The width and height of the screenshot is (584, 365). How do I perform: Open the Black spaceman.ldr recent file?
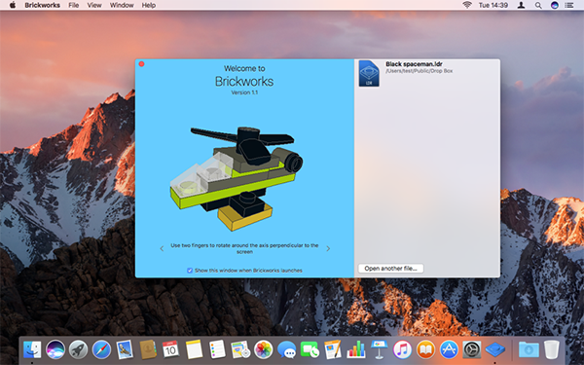tap(427, 74)
